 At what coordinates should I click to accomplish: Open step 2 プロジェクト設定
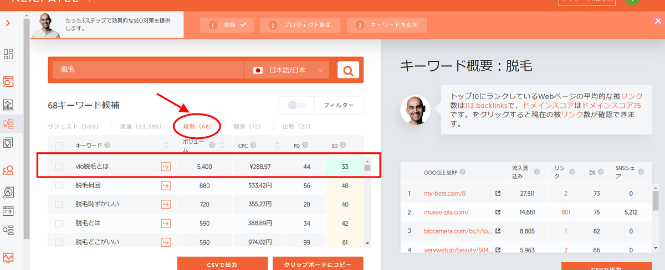pyautogui.click(x=299, y=25)
